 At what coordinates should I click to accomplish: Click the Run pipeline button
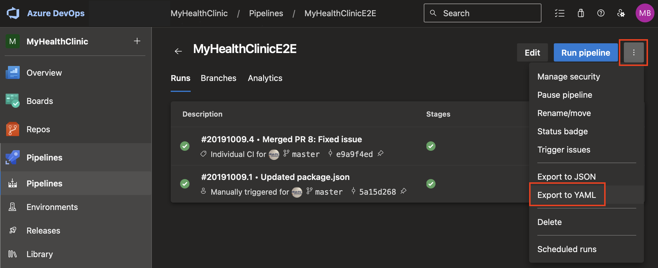(x=586, y=53)
